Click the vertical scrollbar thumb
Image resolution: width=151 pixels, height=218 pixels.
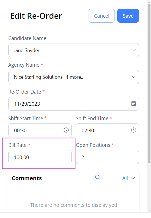tap(149, 83)
